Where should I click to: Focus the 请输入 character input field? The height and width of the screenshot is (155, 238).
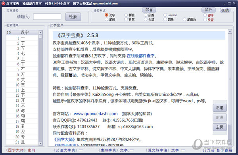[x=47, y=17]
